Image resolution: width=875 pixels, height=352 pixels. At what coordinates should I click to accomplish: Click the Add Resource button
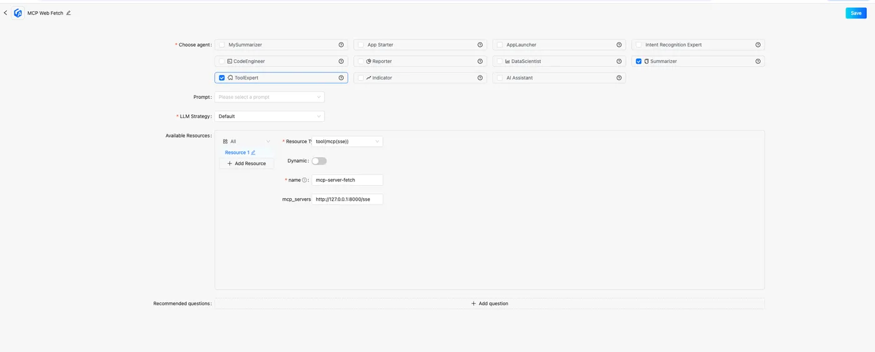[x=246, y=163]
